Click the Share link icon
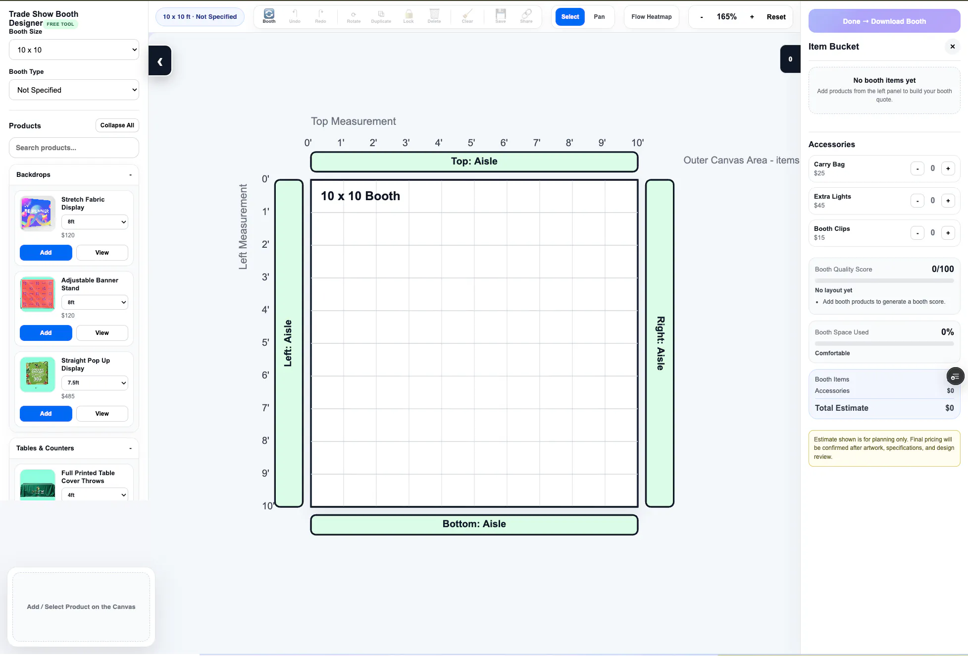 [x=526, y=16]
